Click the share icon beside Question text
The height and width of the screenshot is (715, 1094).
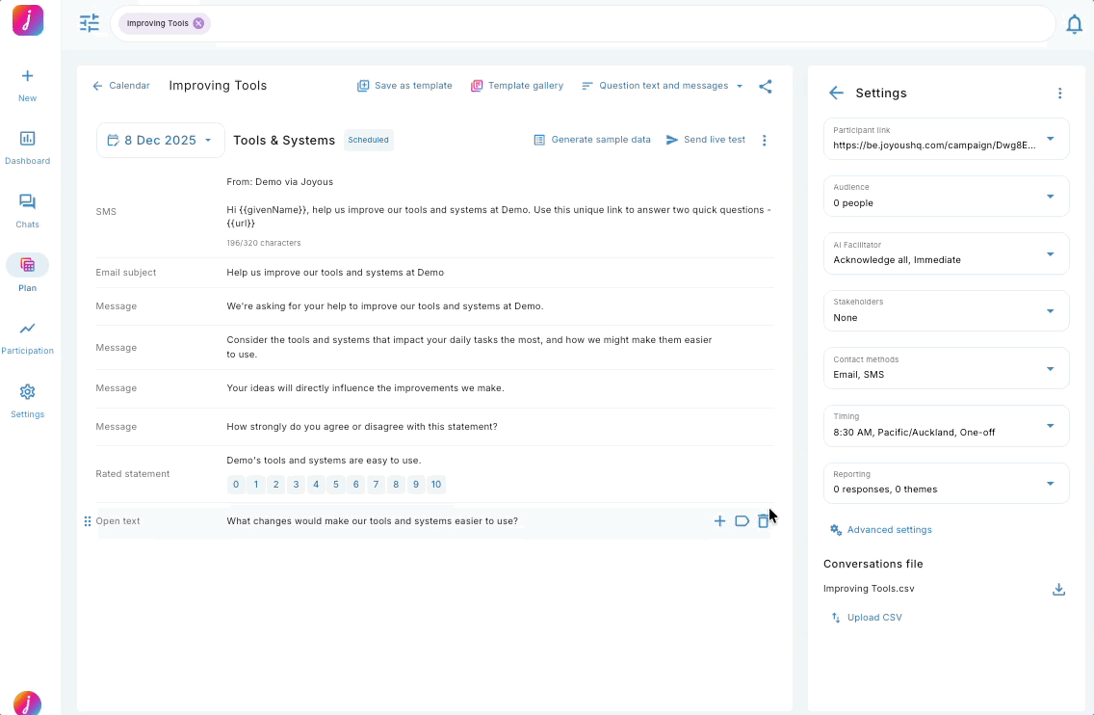pos(766,86)
